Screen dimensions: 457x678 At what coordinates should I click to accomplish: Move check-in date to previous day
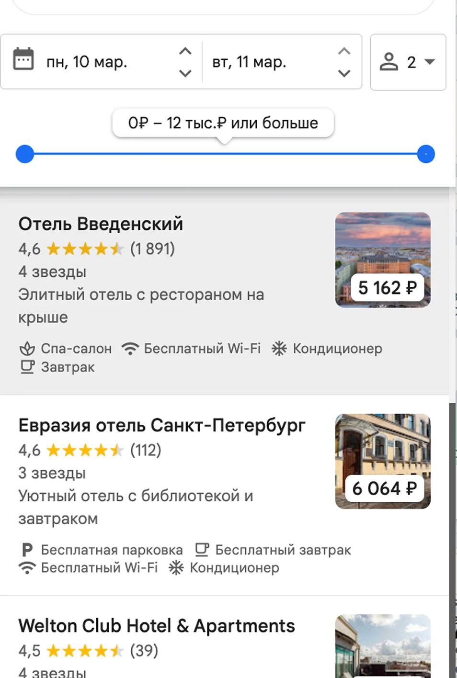click(185, 73)
